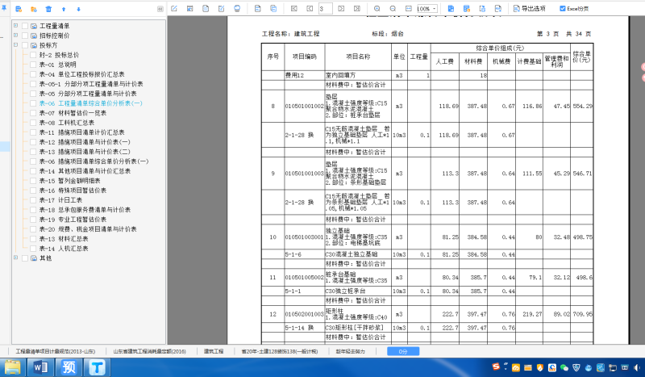The image size is (645, 377).
Task: Expand the 招标控制价 tree node
Action: click(x=15, y=36)
